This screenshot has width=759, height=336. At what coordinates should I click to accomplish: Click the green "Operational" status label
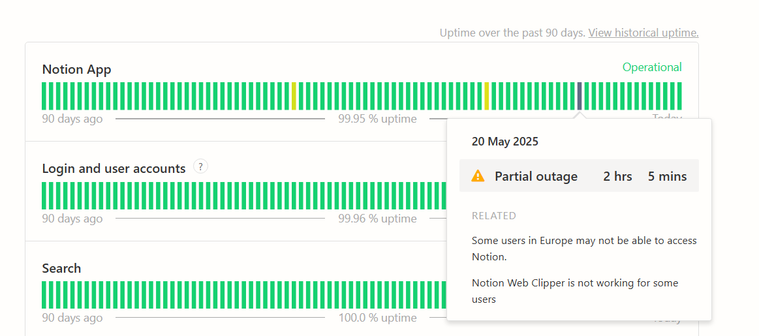coord(651,67)
